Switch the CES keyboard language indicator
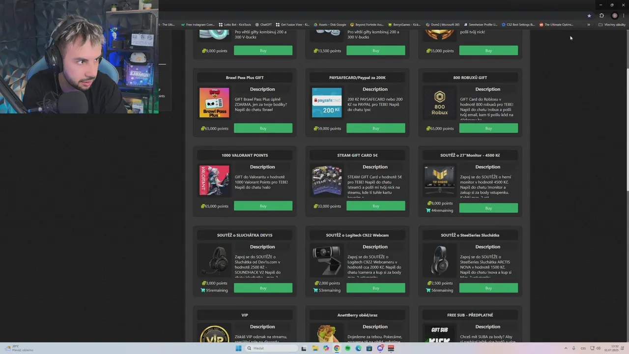The height and width of the screenshot is (354, 629). (x=583, y=348)
